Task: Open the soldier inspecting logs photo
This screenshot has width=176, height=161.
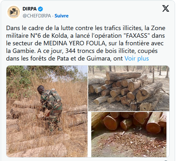Action: pos(47,111)
